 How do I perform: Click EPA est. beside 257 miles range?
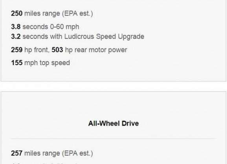tap(77, 153)
